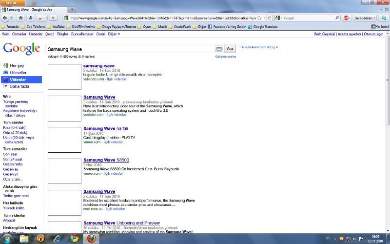
Task: Filter by Kısa (0-4 dak) duration
Action: (14, 127)
